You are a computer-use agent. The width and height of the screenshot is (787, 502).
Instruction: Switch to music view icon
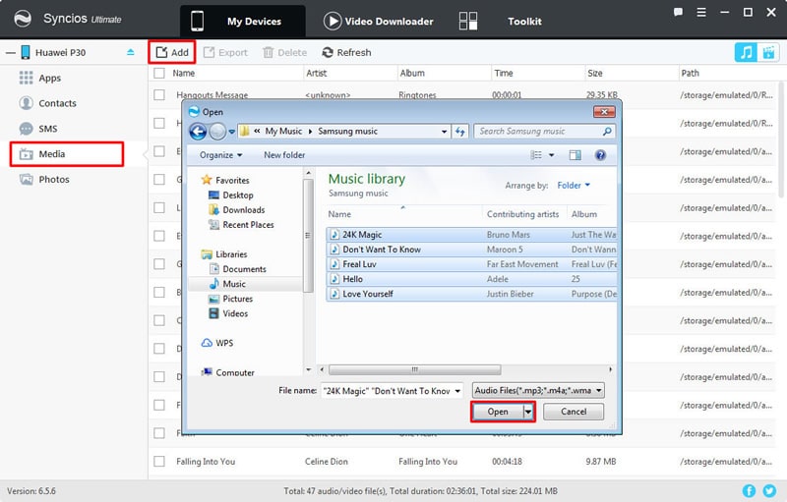746,52
